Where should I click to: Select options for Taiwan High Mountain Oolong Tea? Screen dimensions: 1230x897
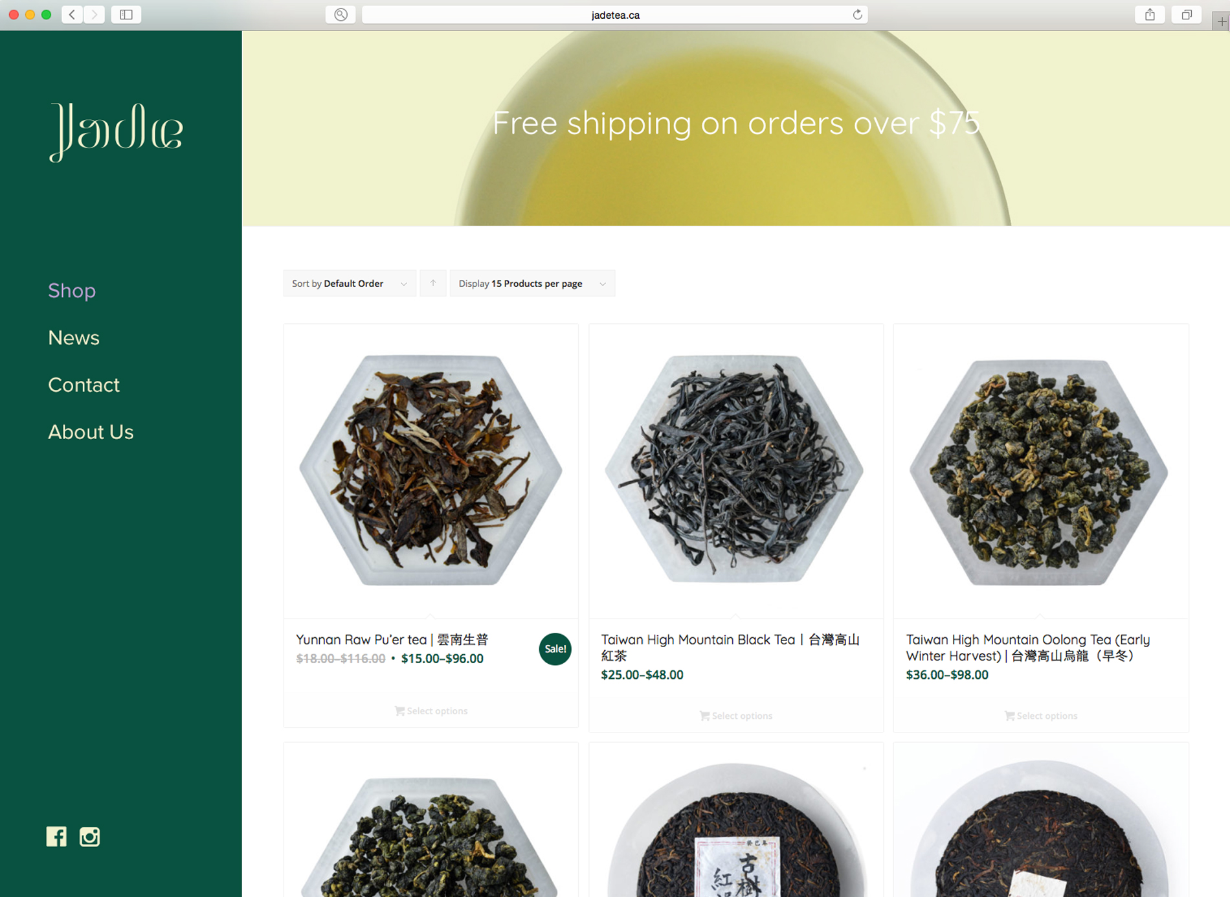(1041, 716)
